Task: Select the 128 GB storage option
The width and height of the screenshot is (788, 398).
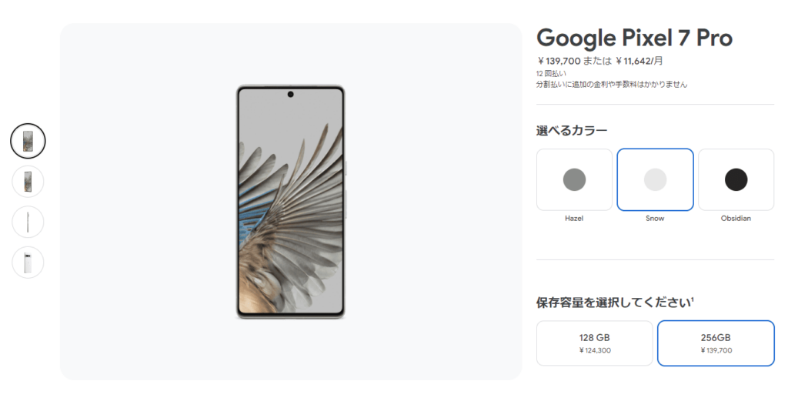Action: (x=595, y=343)
